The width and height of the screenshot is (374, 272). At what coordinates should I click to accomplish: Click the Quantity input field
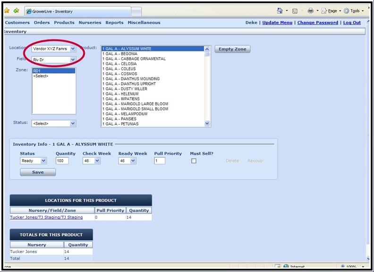click(x=62, y=161)
